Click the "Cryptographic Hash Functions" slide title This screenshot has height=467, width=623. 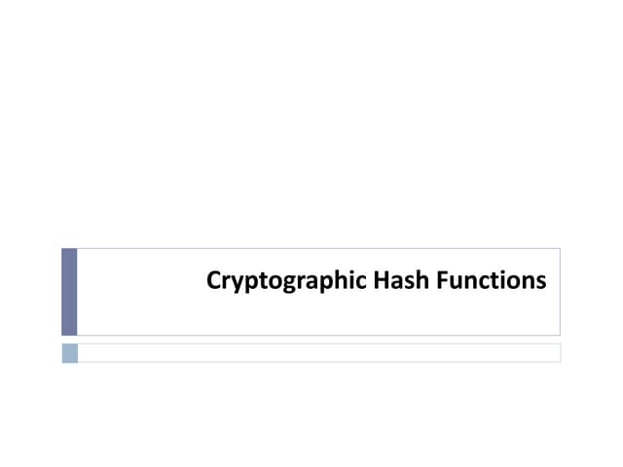tap(377, 281)
